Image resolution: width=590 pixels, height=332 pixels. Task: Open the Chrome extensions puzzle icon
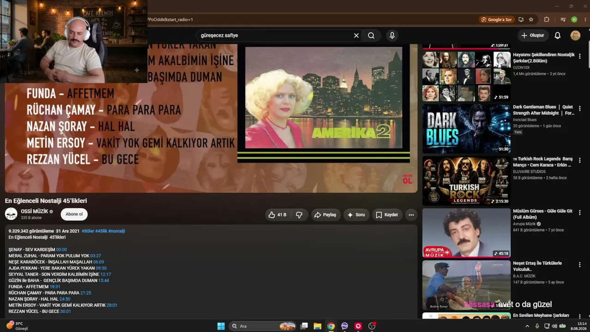pos(547,19)
